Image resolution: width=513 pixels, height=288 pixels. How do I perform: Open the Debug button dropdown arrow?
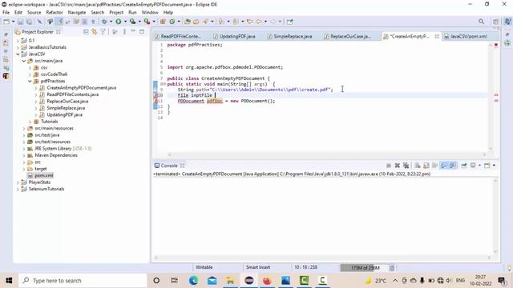[x=111, y=22]
